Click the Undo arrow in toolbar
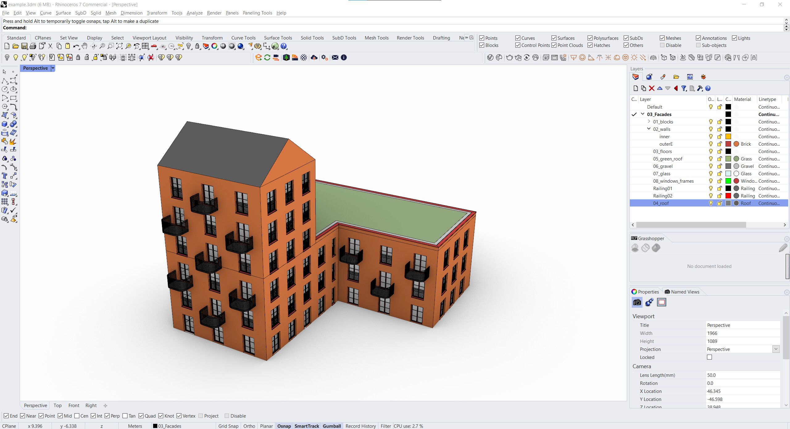The height and width of the screenshot is (429, 790). point(76,46)
